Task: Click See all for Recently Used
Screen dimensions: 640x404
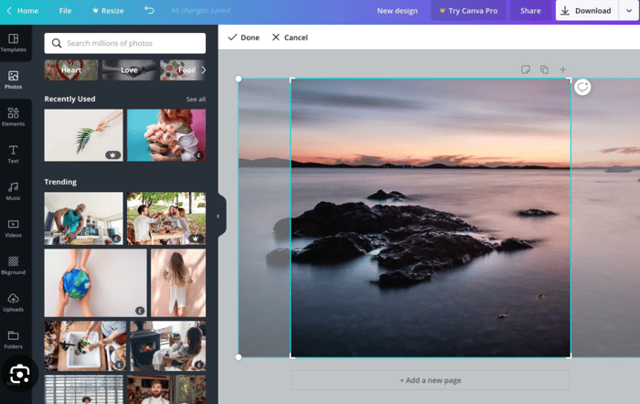Action: click(x=196, y=99)
